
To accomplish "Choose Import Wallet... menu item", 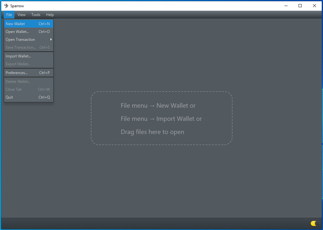I will click(x=29, y=56).
